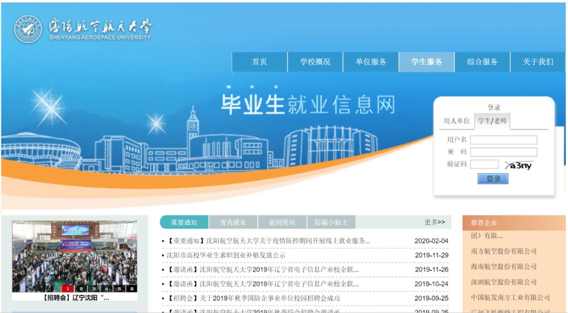
Task: Switch to the 省内就业 tab
Action: point(233,222)
